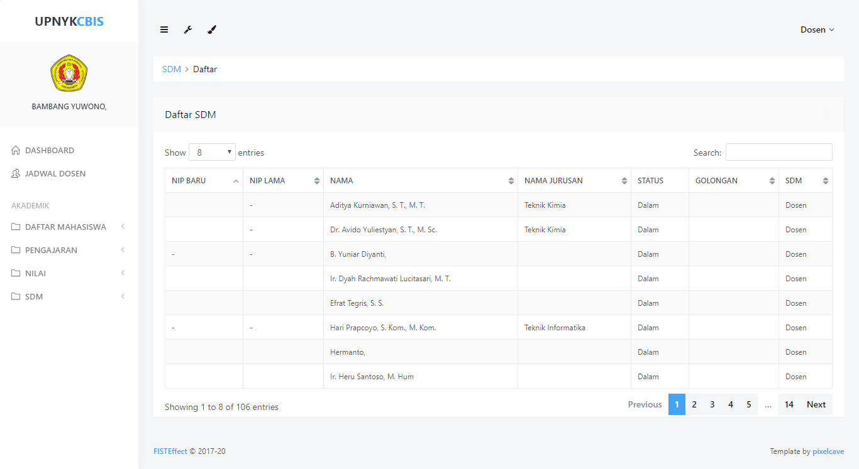
Task: Click the SDM breadcrumb link
Action: 171,69
